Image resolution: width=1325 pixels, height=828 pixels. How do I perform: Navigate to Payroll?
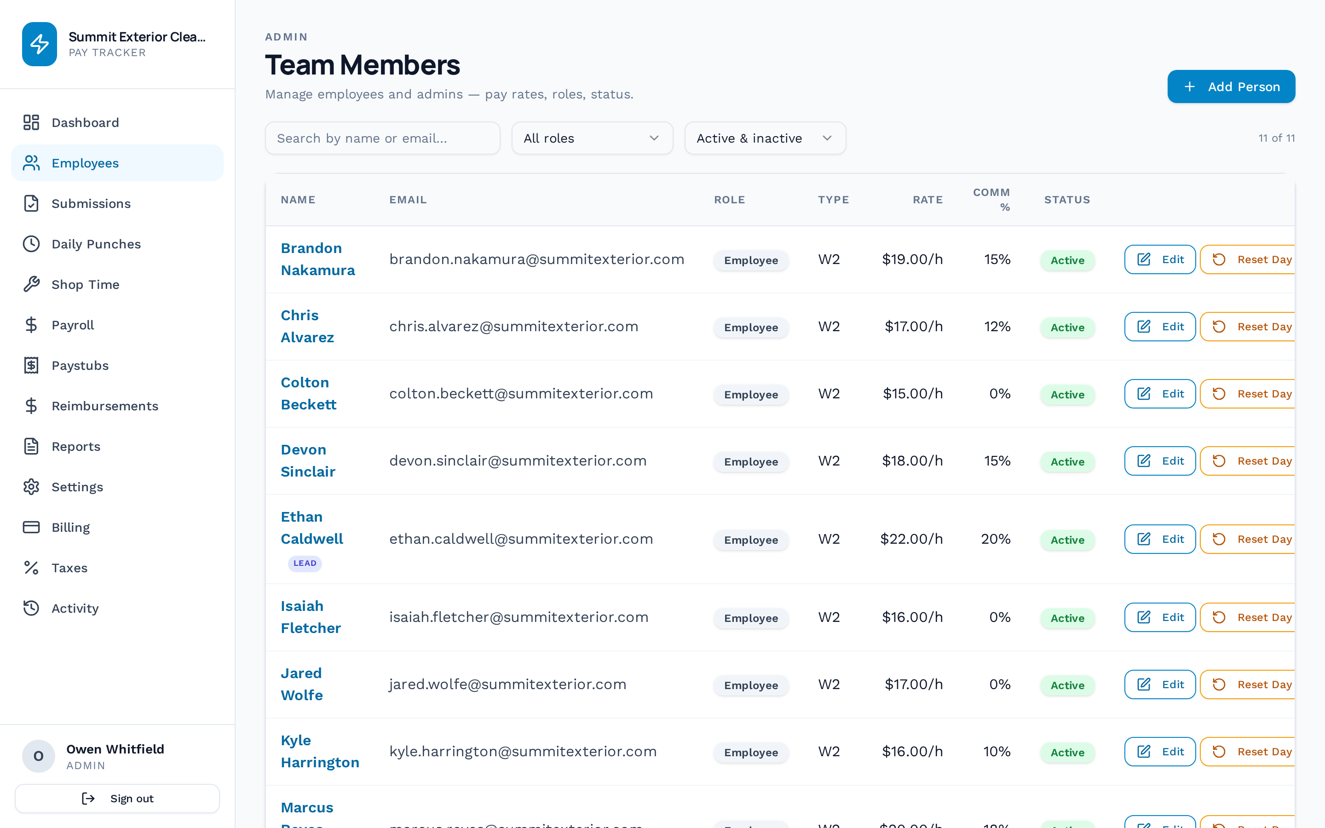(117, 325)
